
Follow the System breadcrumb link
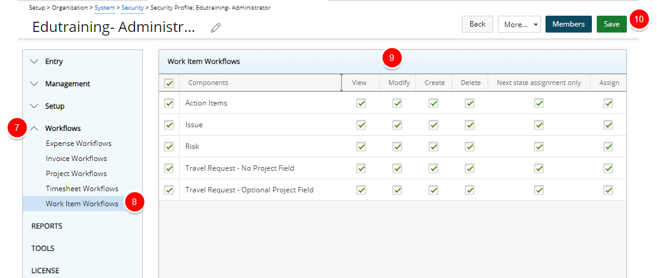[105, 8]
